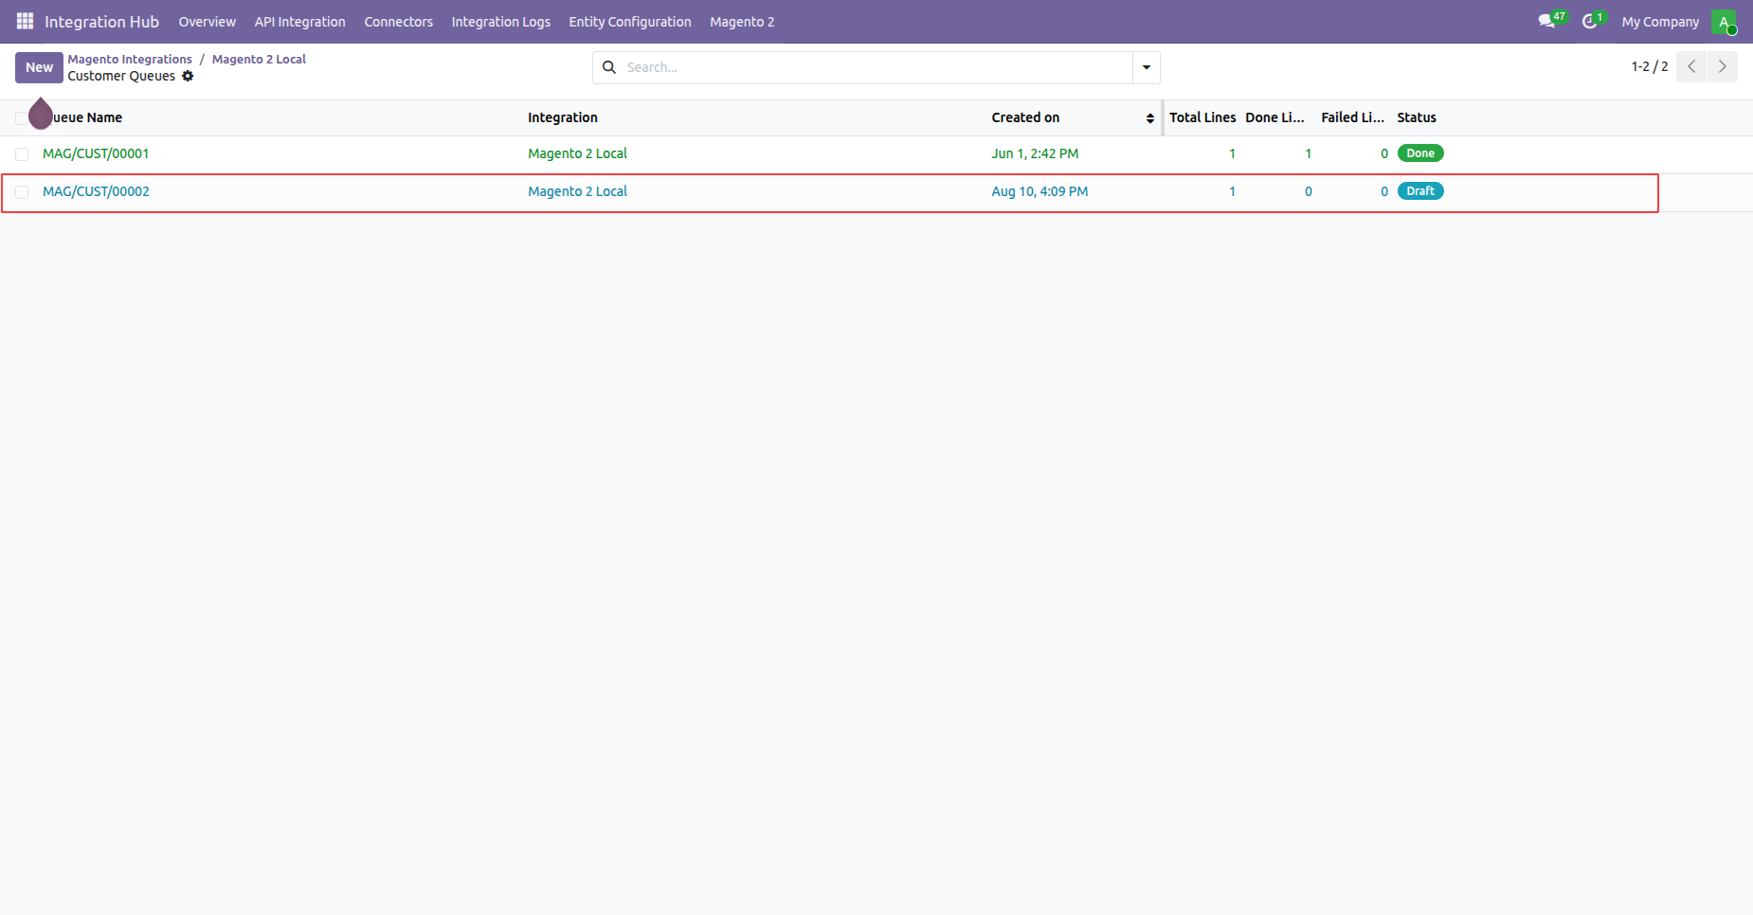The height and width of the screenshot is (915, 1753).
Task: Click the Draft status badge
Action: [x=1419, y=191]
